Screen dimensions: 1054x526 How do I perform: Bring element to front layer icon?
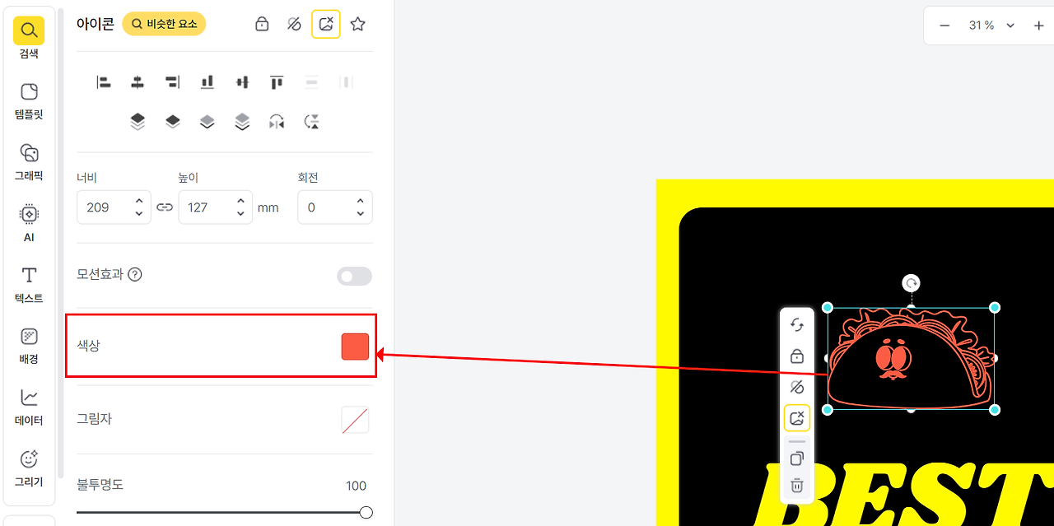pyautogui.click(x=138, y=122)
